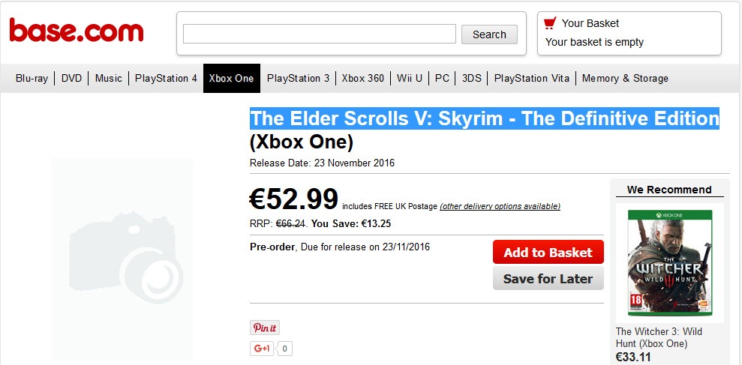Click the Pin it button icon
Screen dimensions: 742x365
coord(265,328)
